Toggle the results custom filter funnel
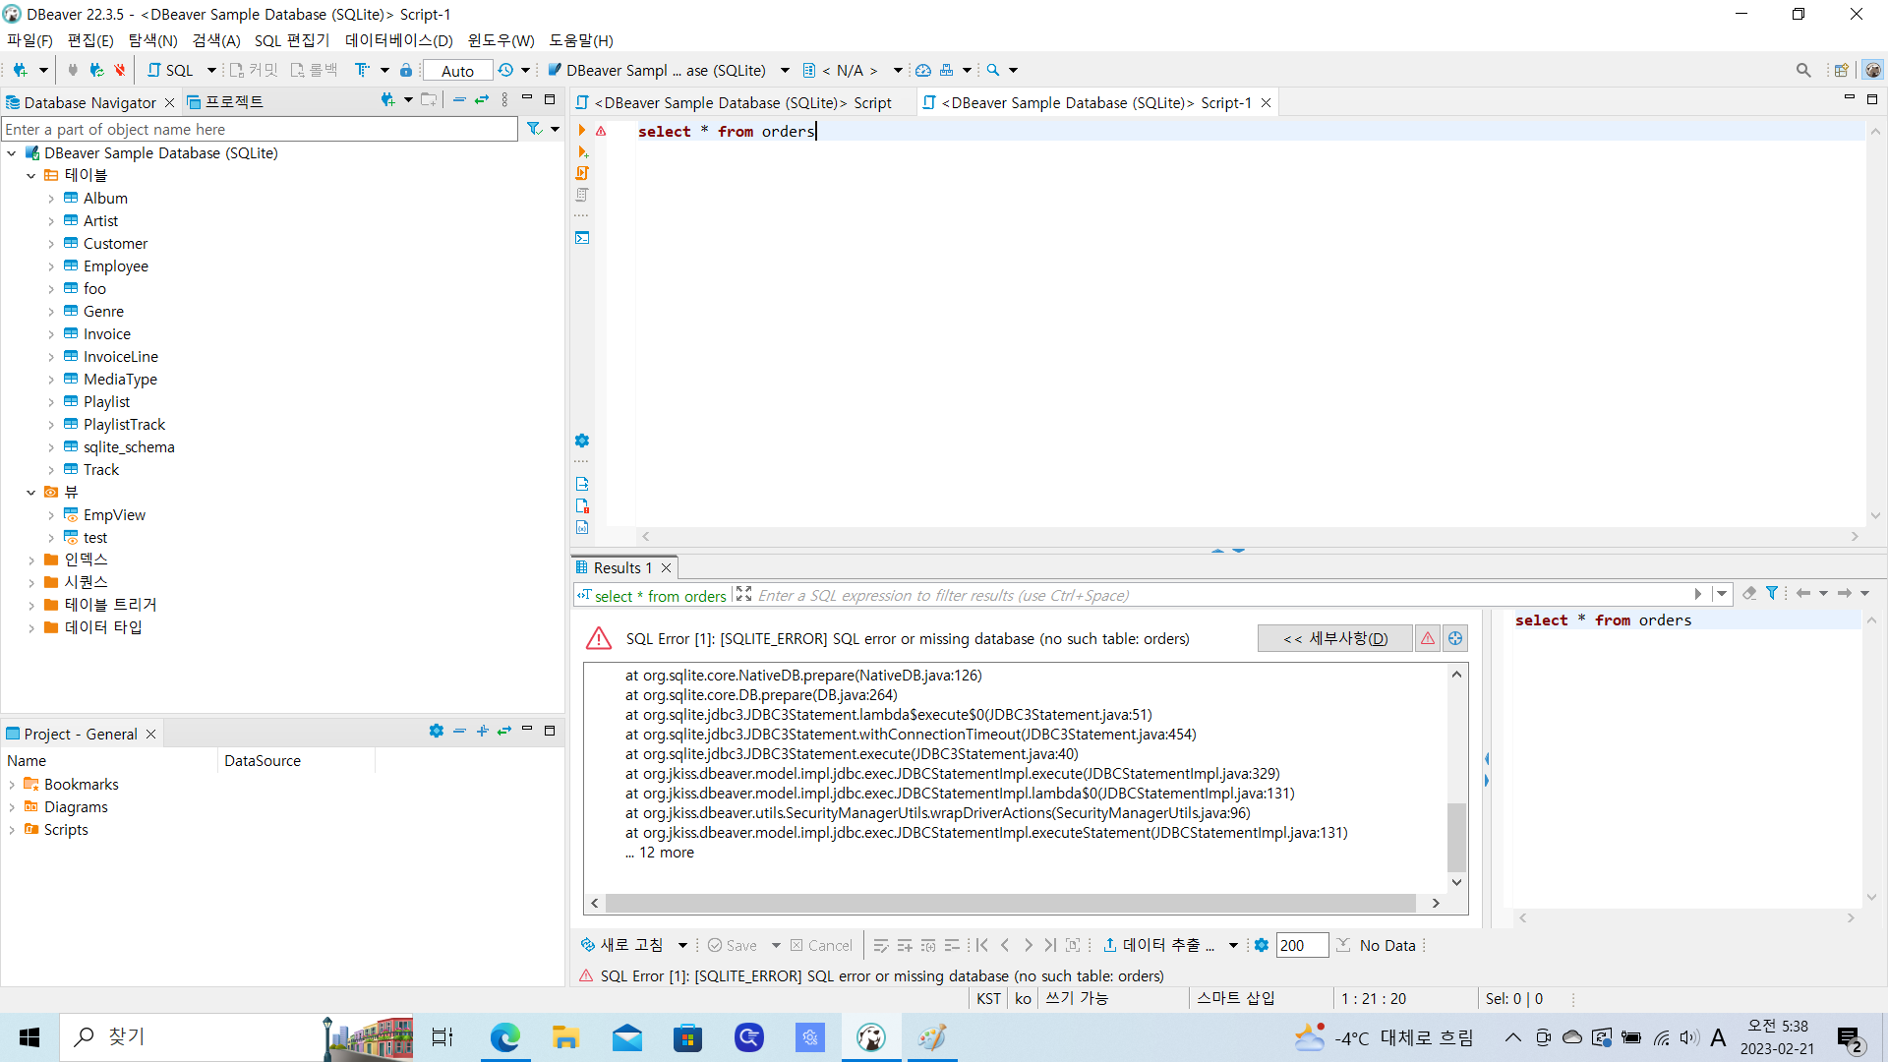The width and height of the screenshot is (1888, 1062). pos(1772,593)
